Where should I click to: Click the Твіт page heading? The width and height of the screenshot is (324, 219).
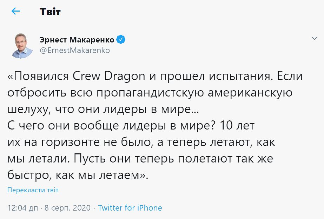tap(50, 12)
